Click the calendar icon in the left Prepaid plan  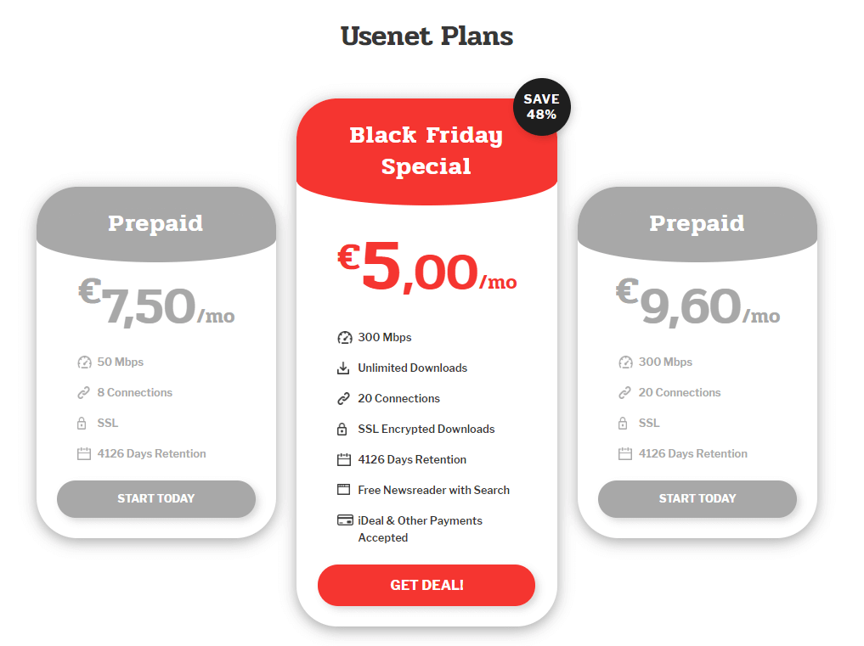(x=85, y=453)
